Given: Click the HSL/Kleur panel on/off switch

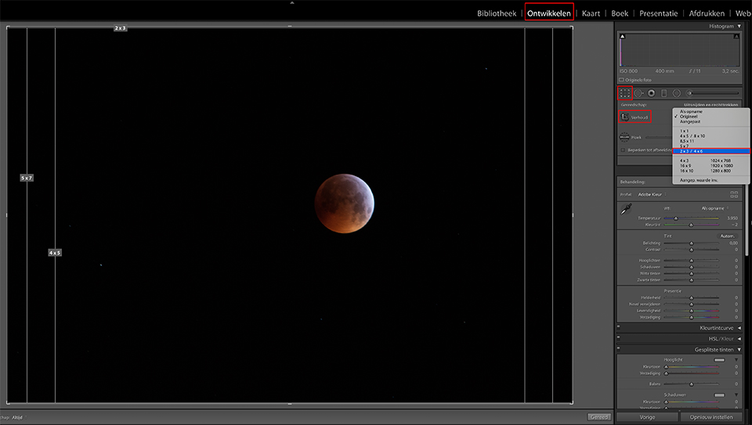Looking at the screenshot, I should tap(619, 337).
